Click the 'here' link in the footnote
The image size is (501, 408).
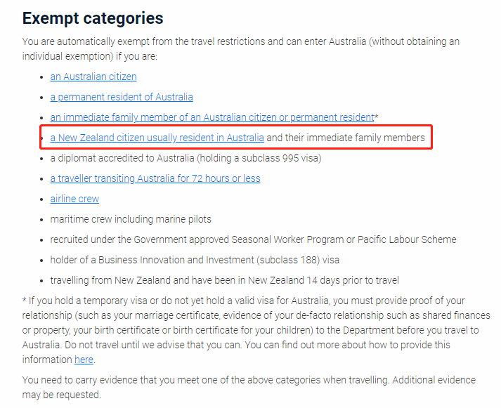tap(84, 360)
